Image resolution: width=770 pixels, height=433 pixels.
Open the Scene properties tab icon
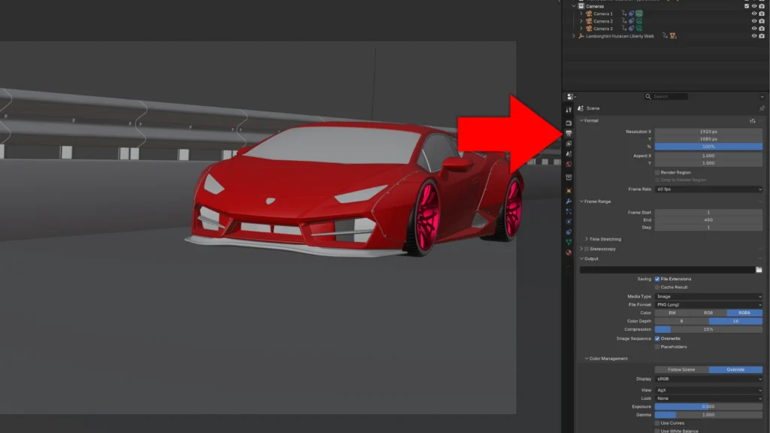[568, 153]
